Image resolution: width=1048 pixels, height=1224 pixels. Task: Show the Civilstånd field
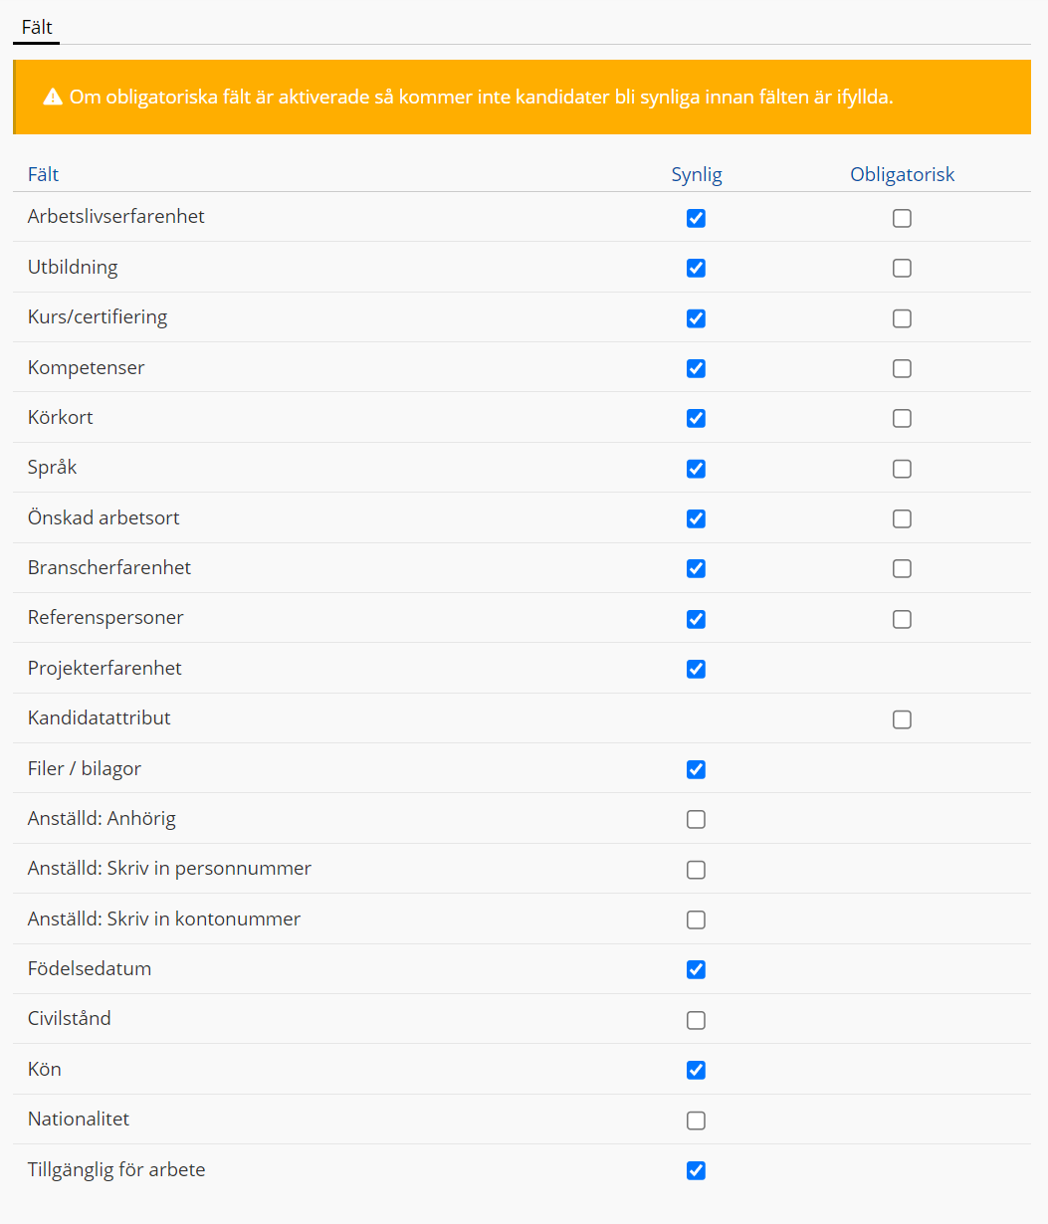[x=696, y=1020]
